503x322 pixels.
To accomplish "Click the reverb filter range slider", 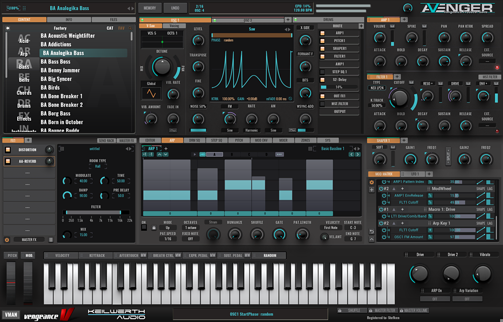I will point(96,212).
